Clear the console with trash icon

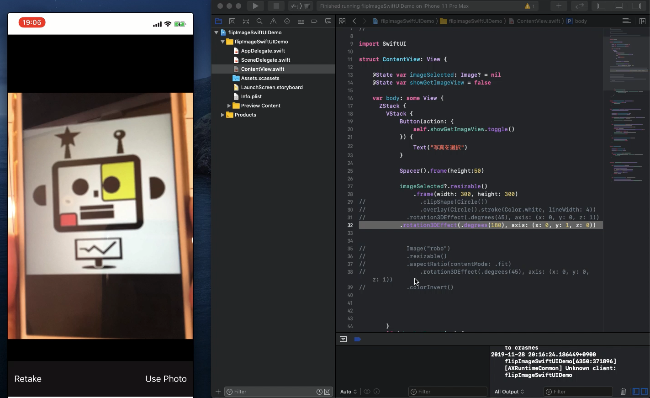623,392
